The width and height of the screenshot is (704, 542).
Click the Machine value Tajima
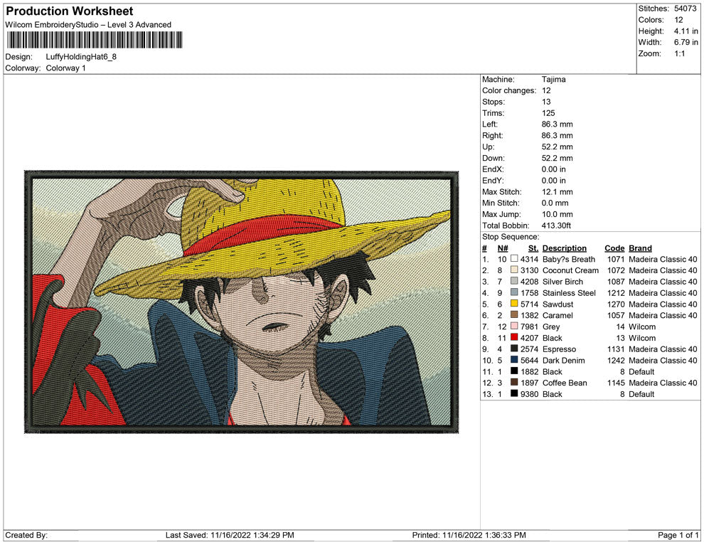pyautogui.click(x=553, y=80)
